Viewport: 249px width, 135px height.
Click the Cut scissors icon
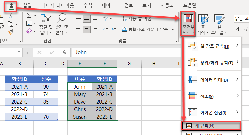coord(11,16)
